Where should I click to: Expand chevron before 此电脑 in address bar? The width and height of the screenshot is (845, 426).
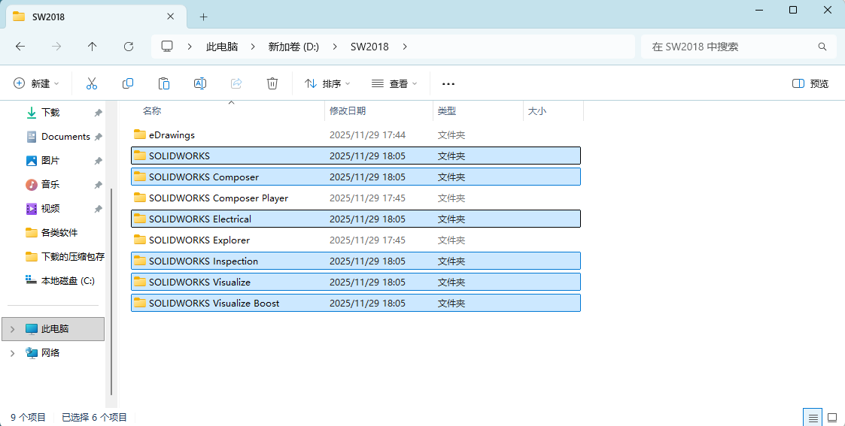pyautogui.click(x=190, y=47)
